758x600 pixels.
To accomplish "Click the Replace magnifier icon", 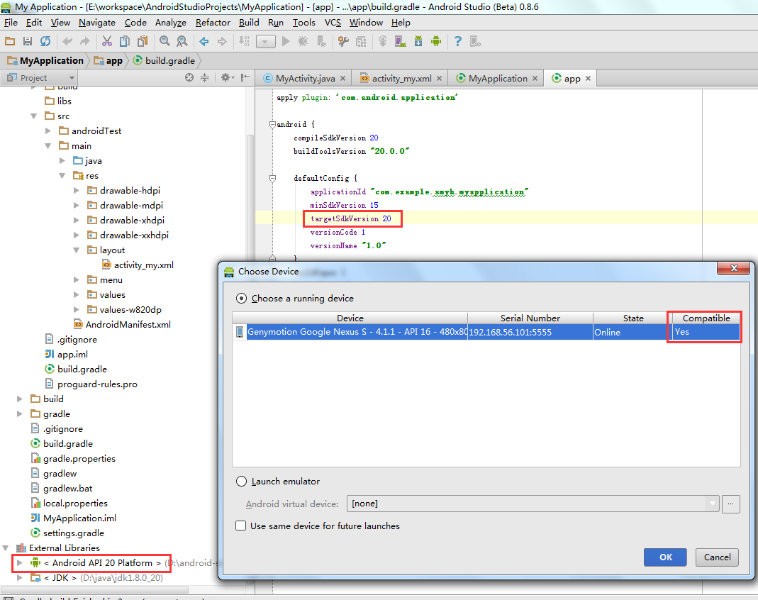I will click(182, 42).
